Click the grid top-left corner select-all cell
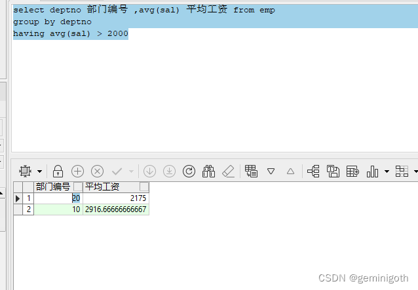The width and height of the screenshot is (418, 290). (18, 187)
